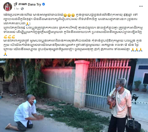Screen dimensions: 148x132
Task: Click the Khmer name before Dana Try
Action: (x=20, y=4)
